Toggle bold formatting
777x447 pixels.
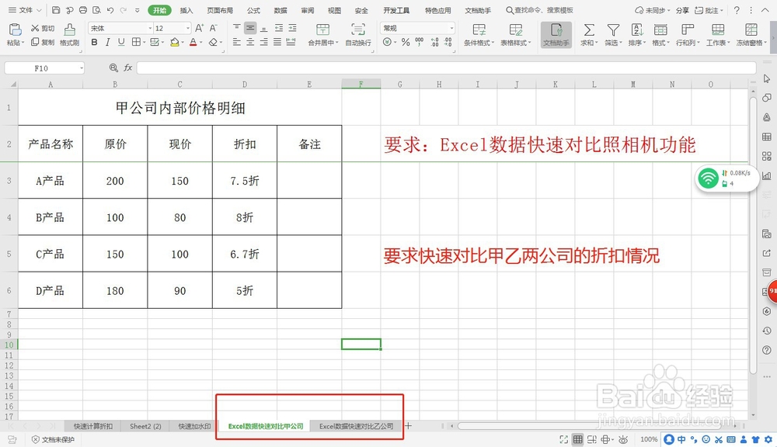(x=93, y=41)
